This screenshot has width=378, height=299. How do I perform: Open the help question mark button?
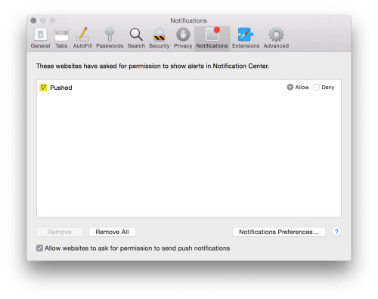[336, 232]
